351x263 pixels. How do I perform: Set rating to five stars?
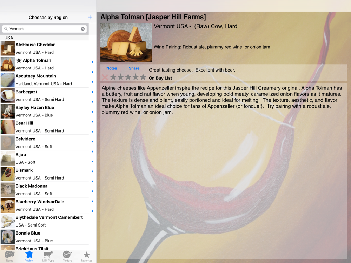tap(143, 77)
